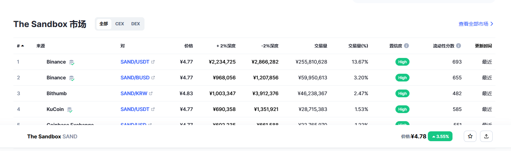
Task: Click High badge in SAND/BUSD row
Action: (x=402, y=78)
